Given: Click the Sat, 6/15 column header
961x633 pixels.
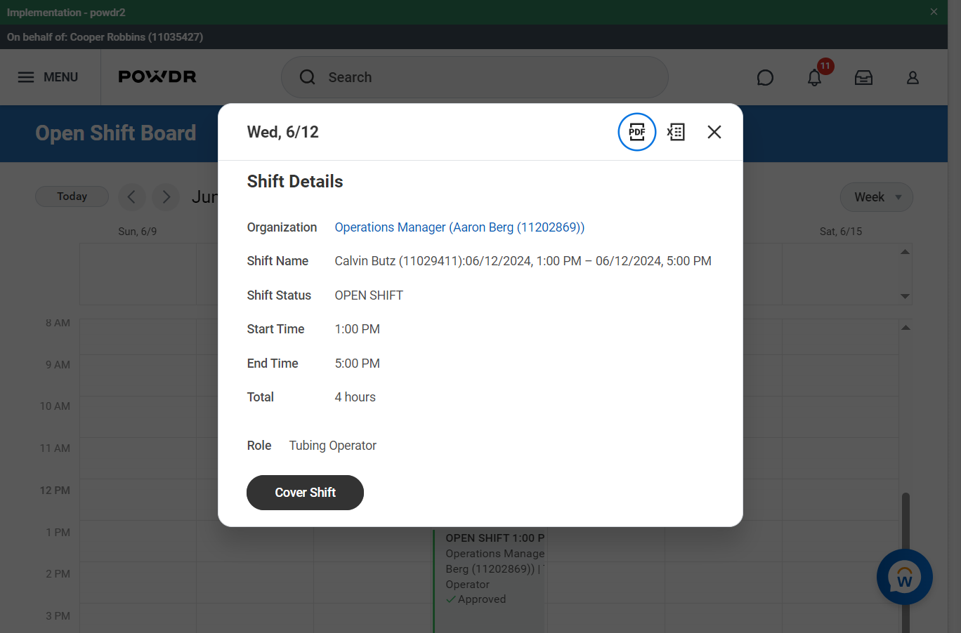Looking at the screenshot, I should (x=841, y=232).
